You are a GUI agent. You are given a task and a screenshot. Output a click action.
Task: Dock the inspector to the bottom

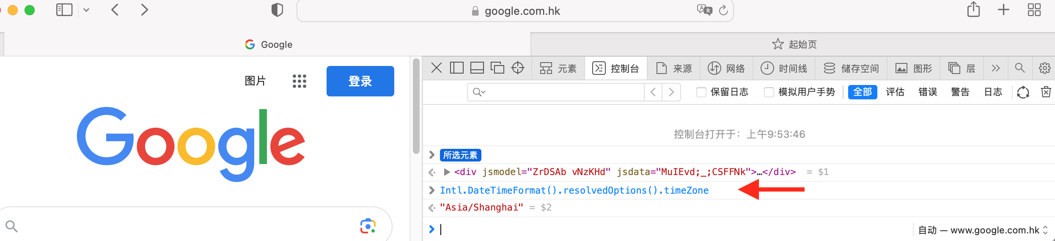click(477, 68)
